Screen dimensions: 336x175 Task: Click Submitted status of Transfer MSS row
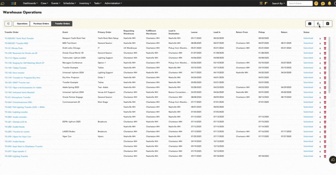click(x=308, y=43)
